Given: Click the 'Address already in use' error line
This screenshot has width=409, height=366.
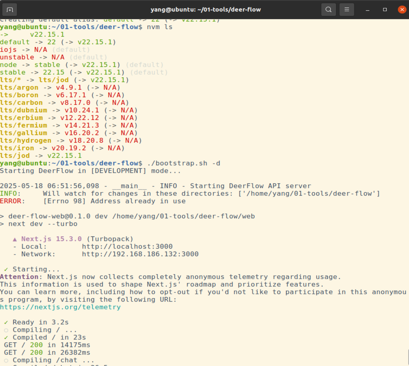Looking at the screenshot, I should coord(93,201).
